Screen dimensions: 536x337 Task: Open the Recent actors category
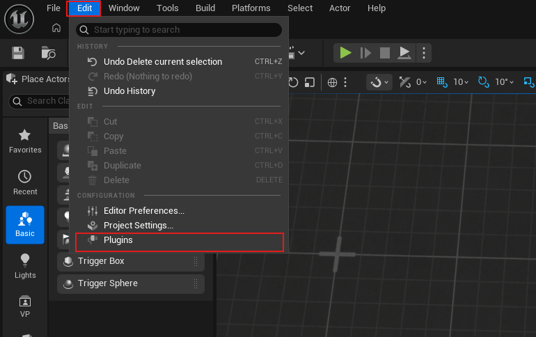pyautogui.click(x=25, y=182)
